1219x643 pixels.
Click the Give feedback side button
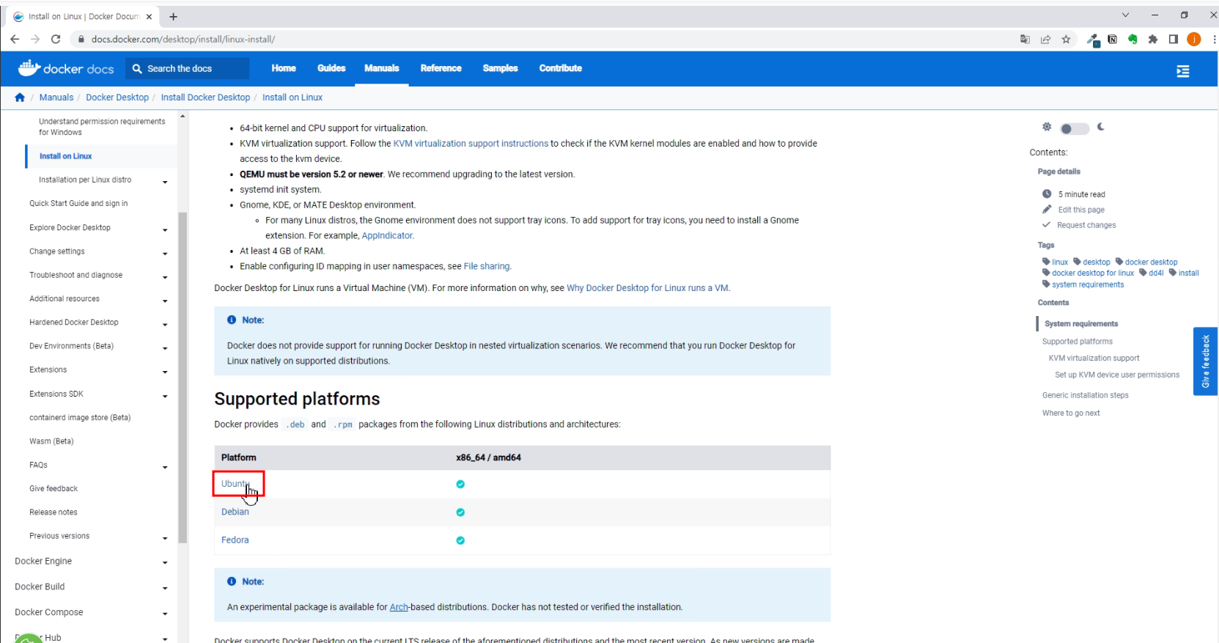coord(1205,361)
